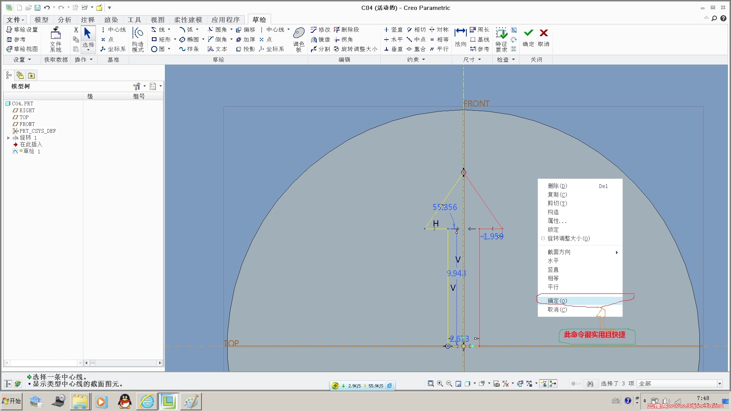
Task: Click the Circle (圆) sketch tool
Action: [x=158, y=49]
